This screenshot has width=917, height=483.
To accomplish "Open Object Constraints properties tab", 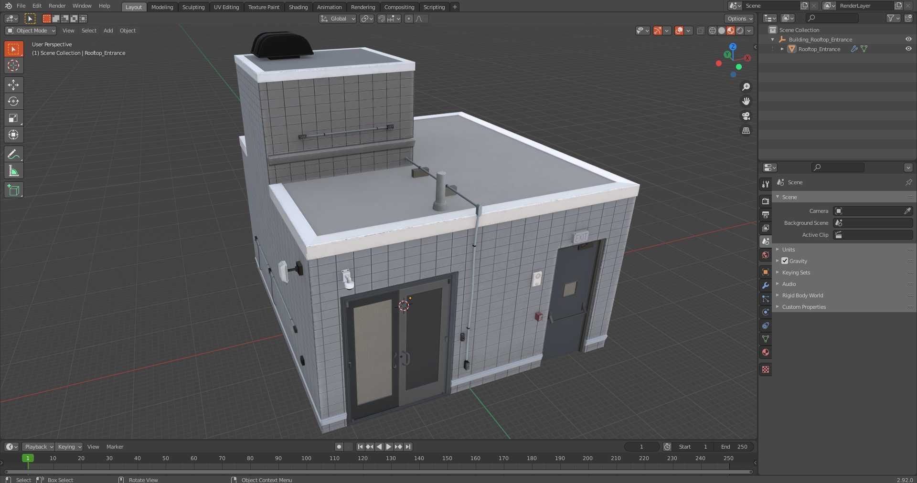I will click(x=766, y=325).
